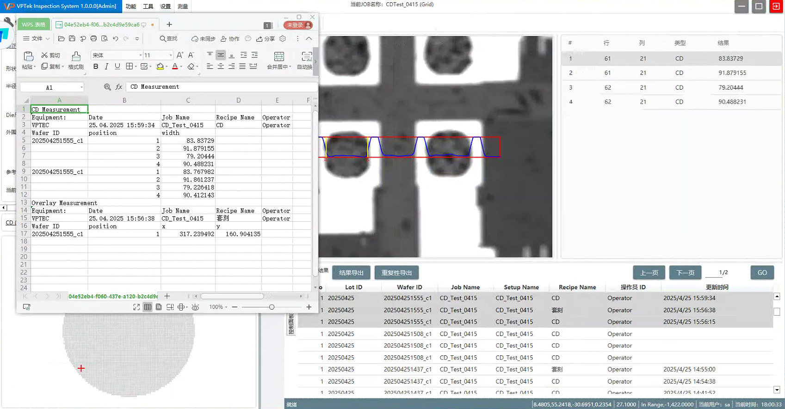Image resolution: width=785 pixels, height=409 pixels.
Task: Click the red font color swatch
Action: [x=175, y=67]
